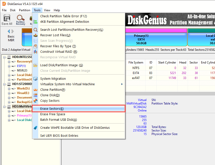Open the Partition menu in menu bar

click(x=24, y=10)
